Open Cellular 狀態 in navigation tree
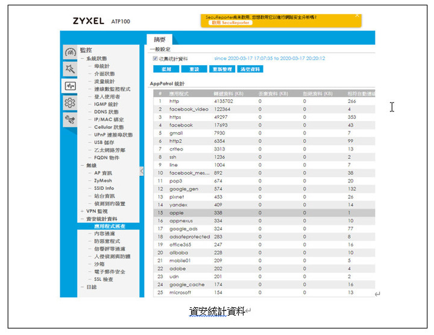The width and height of the screenshot is (434, 335). tap(108, 127)
